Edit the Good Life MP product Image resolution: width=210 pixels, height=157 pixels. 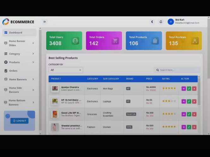[x=189, y=114]
